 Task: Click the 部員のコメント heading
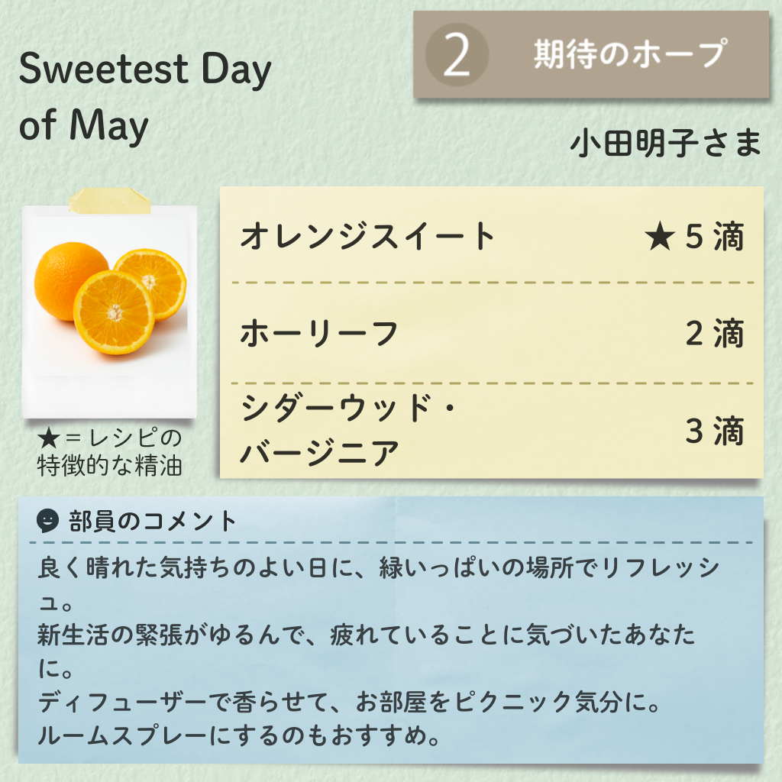point(153,521)
